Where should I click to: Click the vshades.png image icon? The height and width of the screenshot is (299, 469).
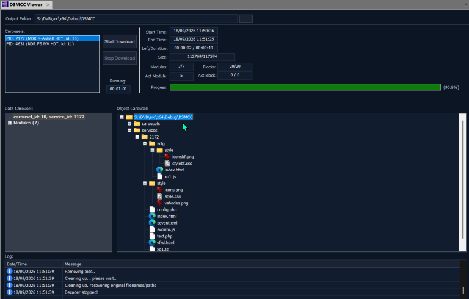pos(160,203)
